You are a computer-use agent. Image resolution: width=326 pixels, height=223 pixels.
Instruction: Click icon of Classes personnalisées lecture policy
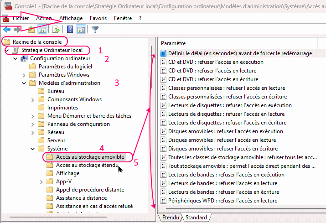163,88
